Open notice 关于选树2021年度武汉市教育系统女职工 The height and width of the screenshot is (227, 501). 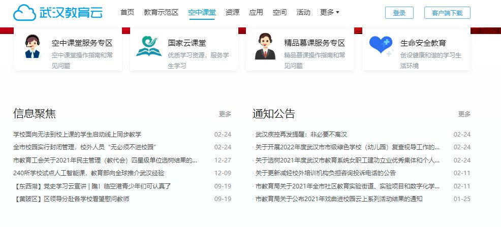(348, 160)
